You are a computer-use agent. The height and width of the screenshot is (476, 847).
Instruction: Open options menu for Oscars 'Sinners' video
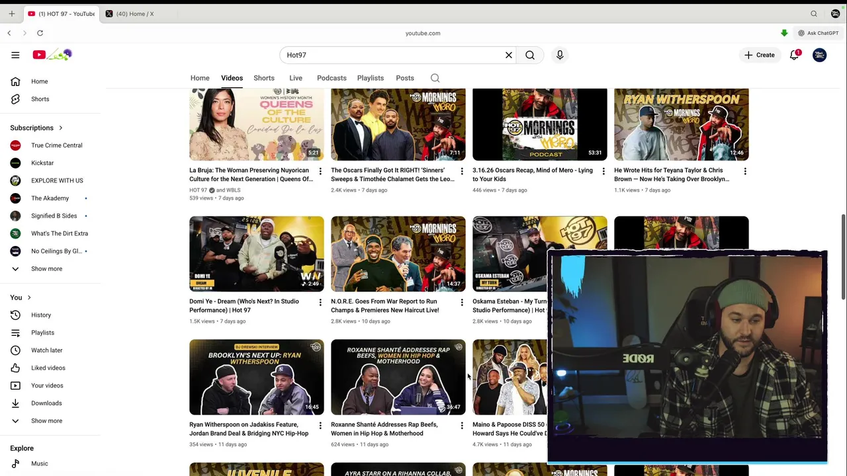point(462,171)
